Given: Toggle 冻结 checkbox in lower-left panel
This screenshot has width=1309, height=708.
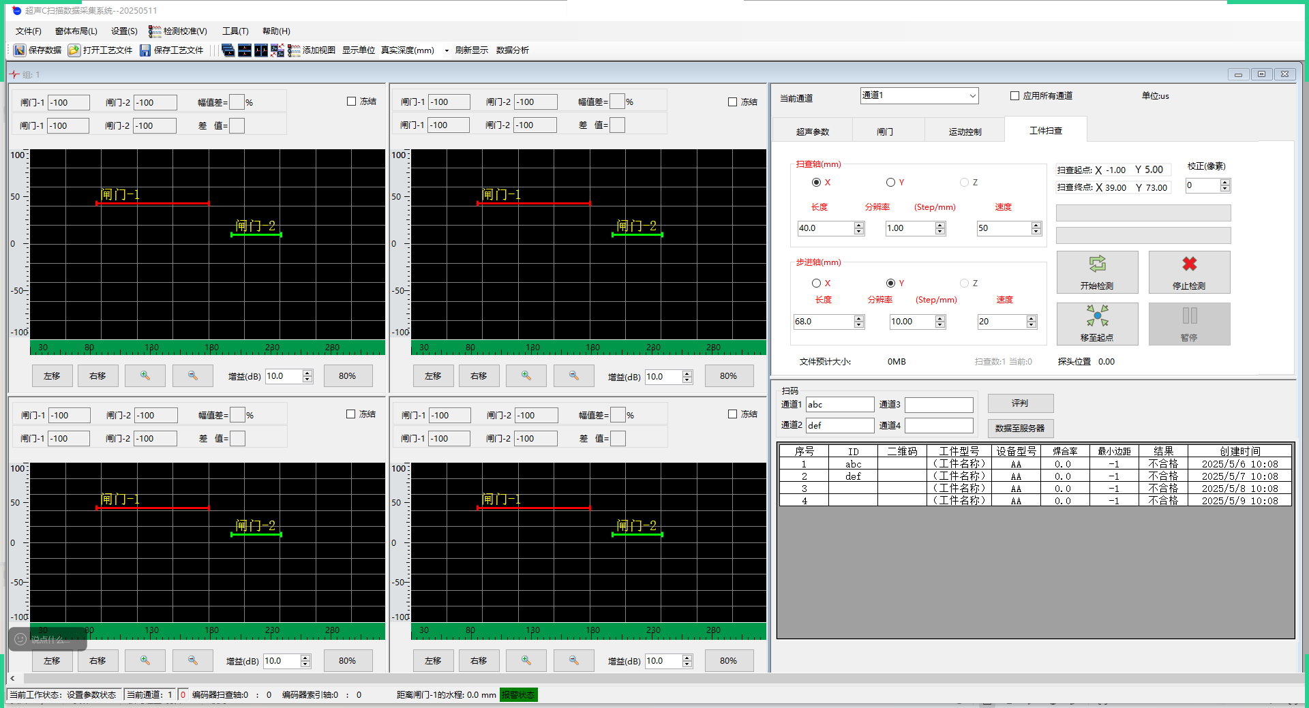Looking at the screenshot, I should coord(351,414).
